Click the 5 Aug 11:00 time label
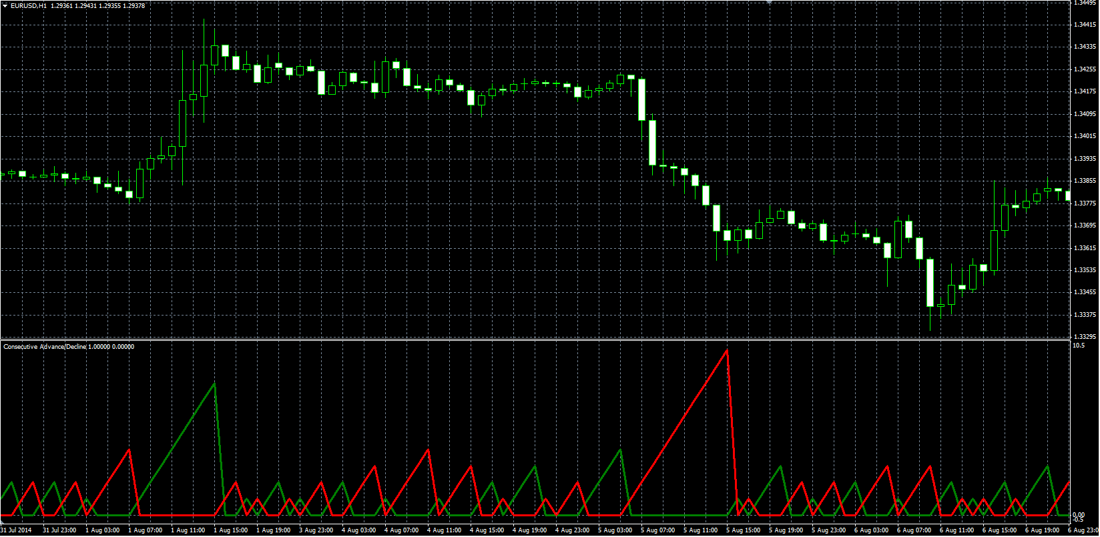This screenshot has height=537, width=1100. tap(701, 530)
